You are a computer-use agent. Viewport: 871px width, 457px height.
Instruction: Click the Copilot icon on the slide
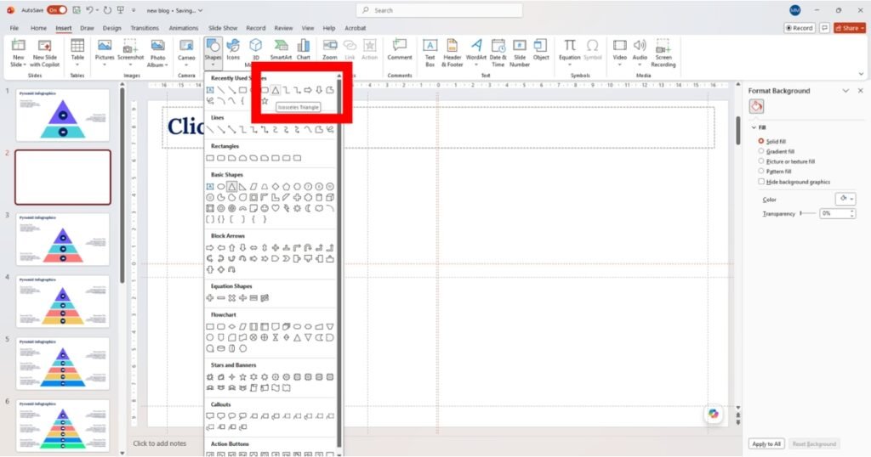click(x=714, y=414)
